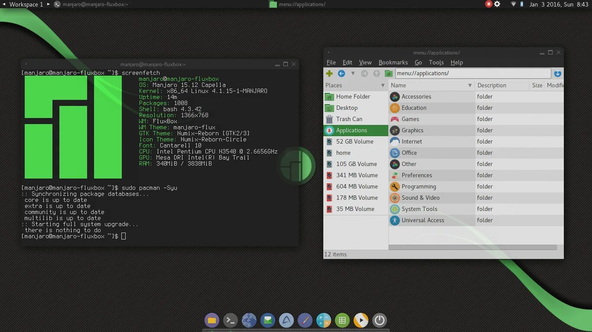
Task: Click the Other folder icon
Action: tap(394, 164)
